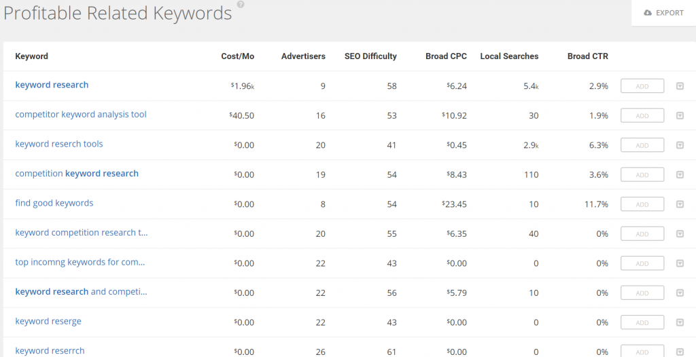The width and height of the screenshot is (696, 357).
Task: Click the Export button
Action: point(663,13)
